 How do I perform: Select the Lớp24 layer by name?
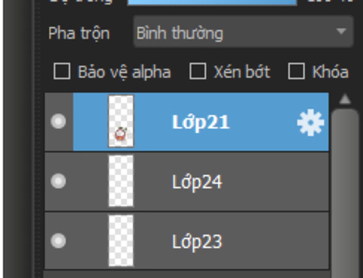[197, 182]
